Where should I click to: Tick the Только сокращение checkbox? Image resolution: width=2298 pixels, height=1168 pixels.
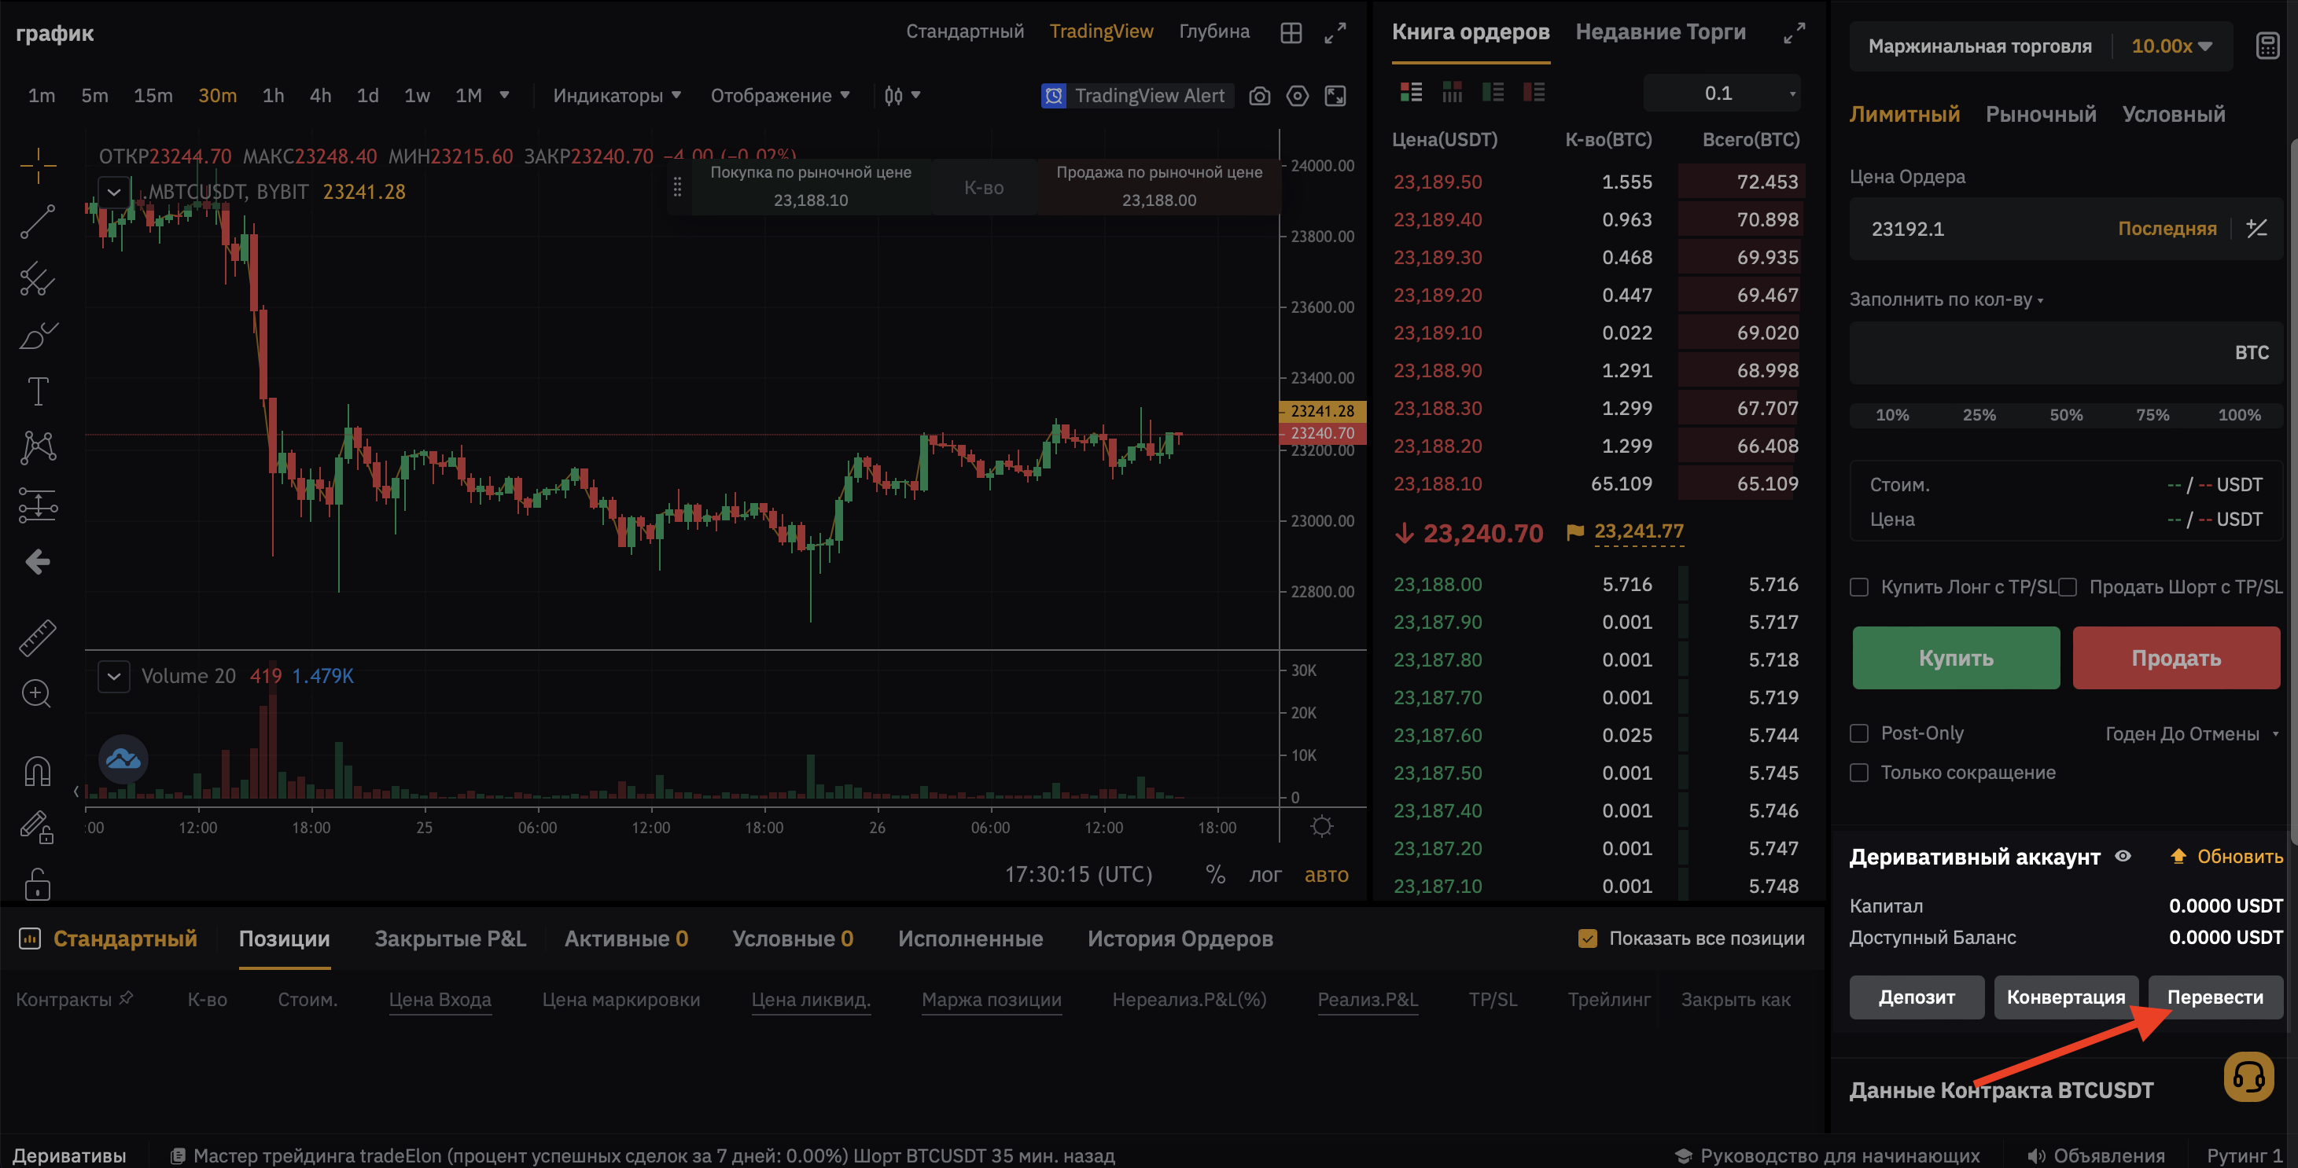1859,772
